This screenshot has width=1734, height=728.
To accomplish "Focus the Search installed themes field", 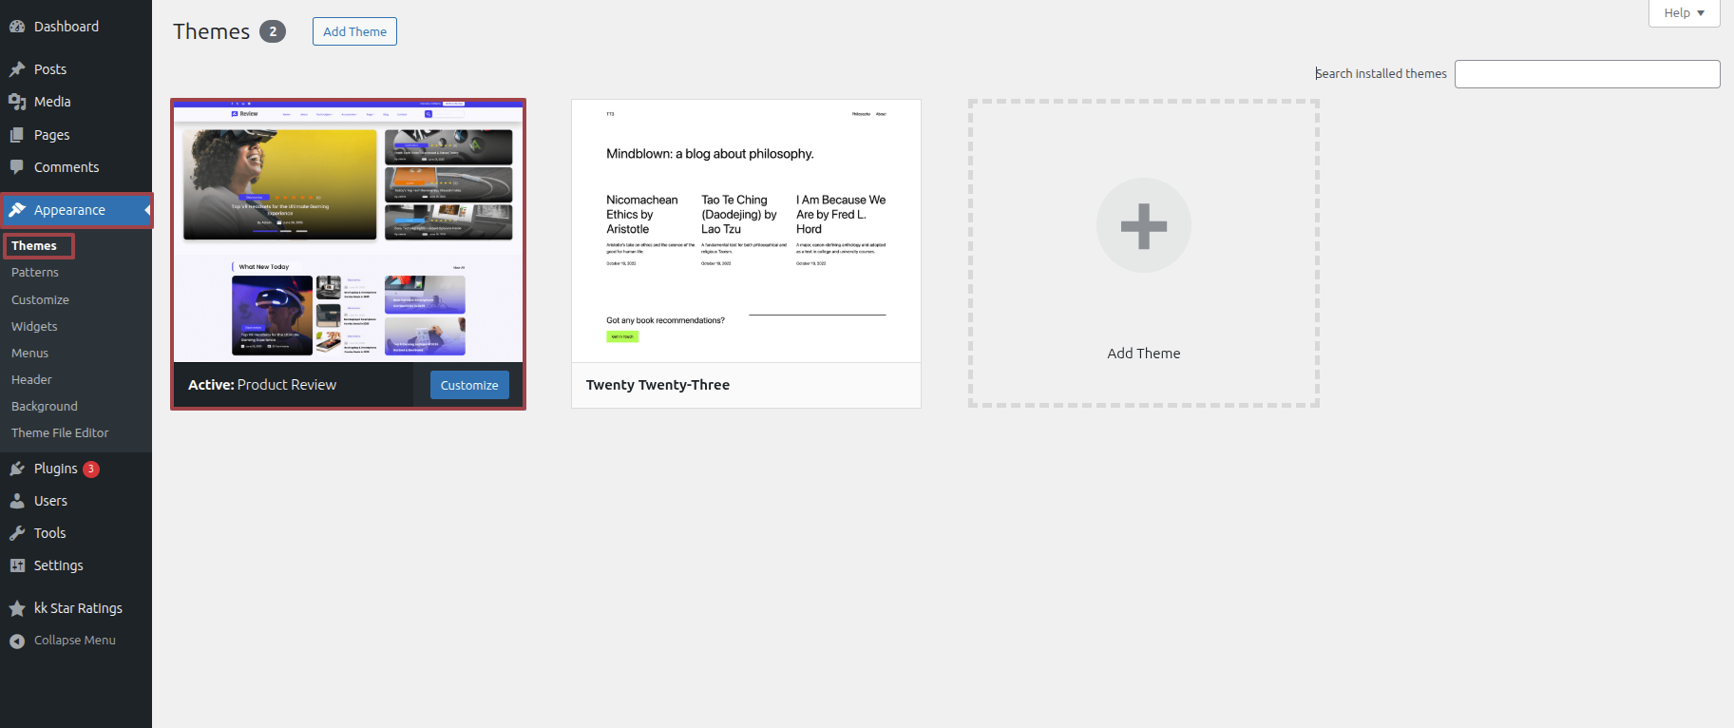I will tap(1587, 74).
